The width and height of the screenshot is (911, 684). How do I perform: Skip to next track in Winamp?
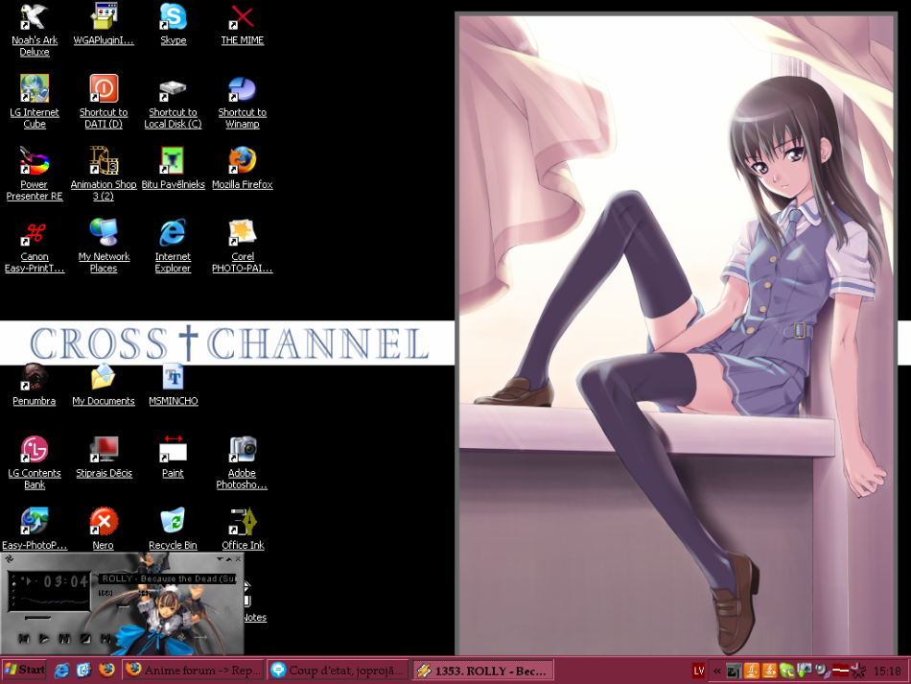pyautogui.click(x=105, y=638)
